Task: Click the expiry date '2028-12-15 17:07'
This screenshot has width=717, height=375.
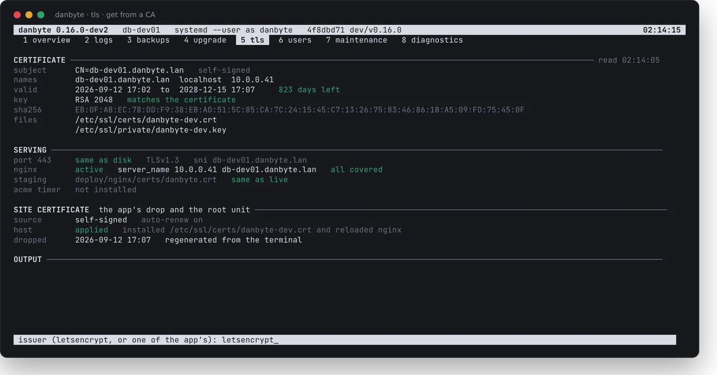Action: click(x=217, y=90)
